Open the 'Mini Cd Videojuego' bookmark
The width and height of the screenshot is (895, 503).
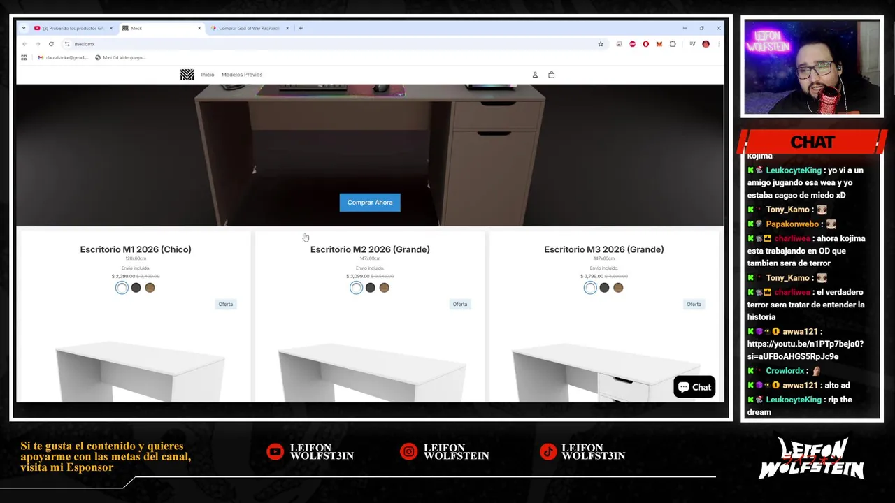pos(120,57)
